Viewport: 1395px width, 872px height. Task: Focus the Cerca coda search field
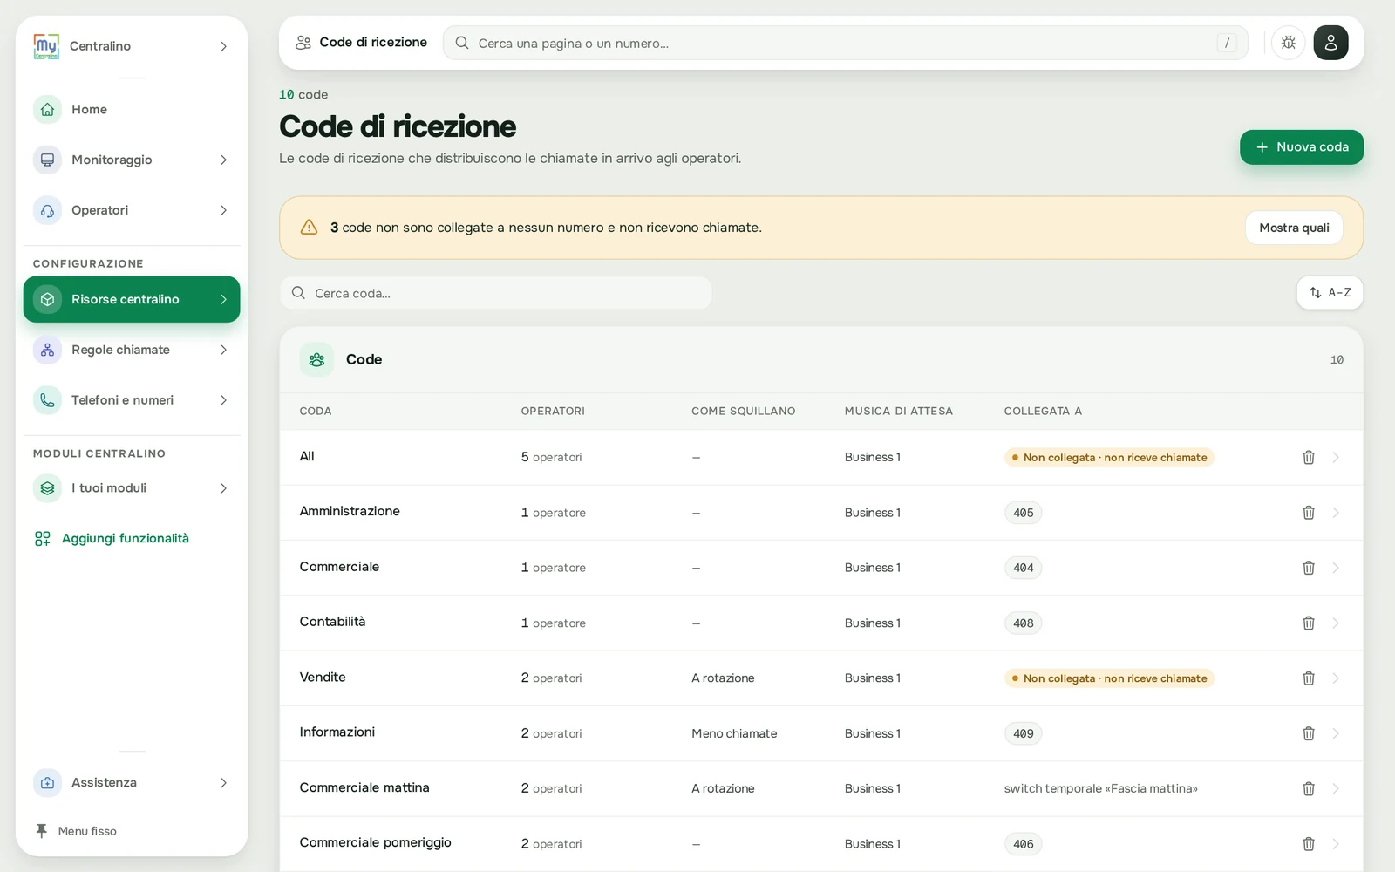[495, 293]
